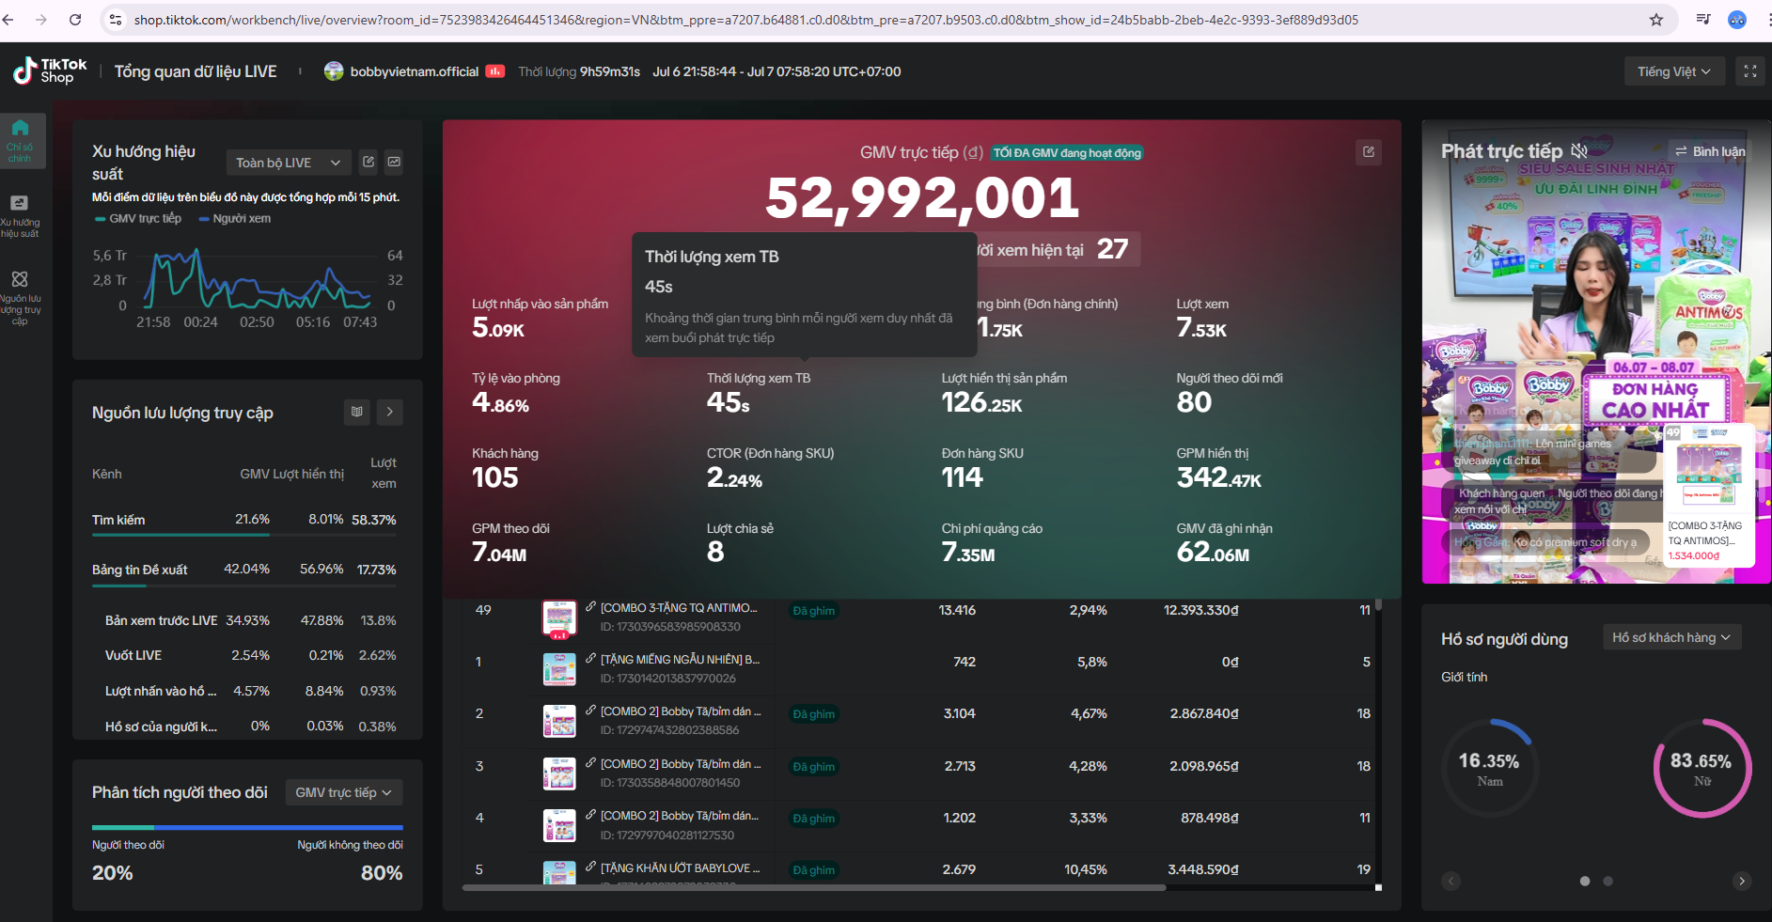Screen dimensions: 1772x922
Task: Click edit icon in Xu hướng hiệu suất panel
Action: (x=369, y=162)
